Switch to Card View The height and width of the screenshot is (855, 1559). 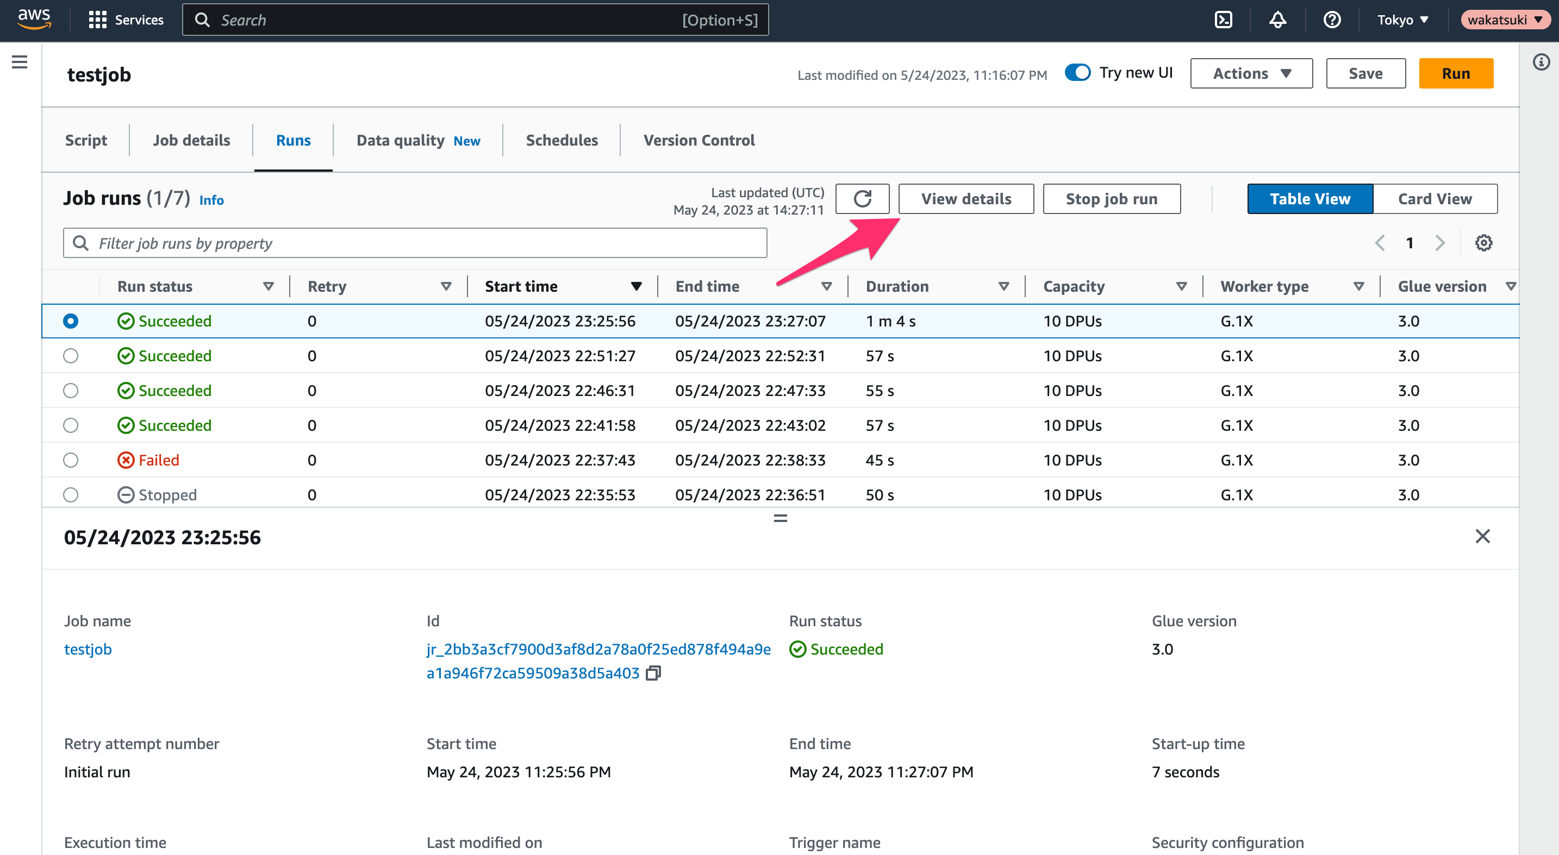(1435, 198)
